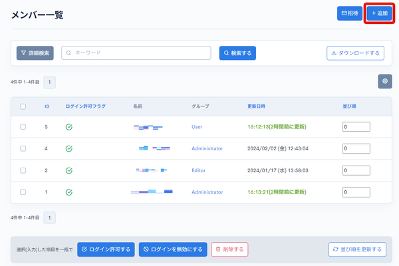
Task: Check the box for member ID 5
Action: point(23,127)
